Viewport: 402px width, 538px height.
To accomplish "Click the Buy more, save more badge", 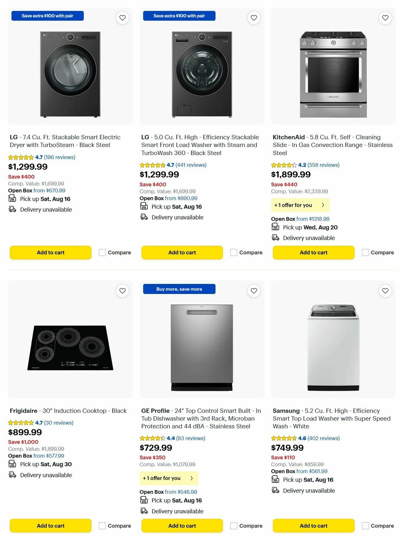I will [x=179, y=289].
